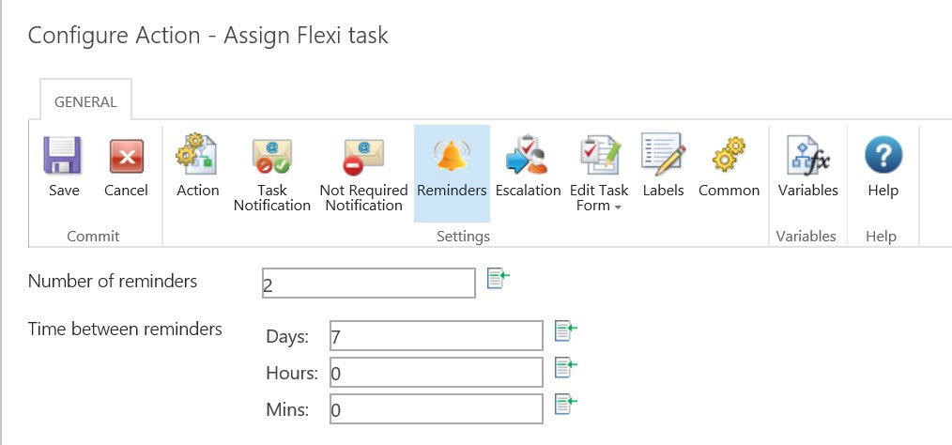The width and height of the screenshot is (952, 445).
Task: Open the Labels settings
Action: (x=663, y=156)
